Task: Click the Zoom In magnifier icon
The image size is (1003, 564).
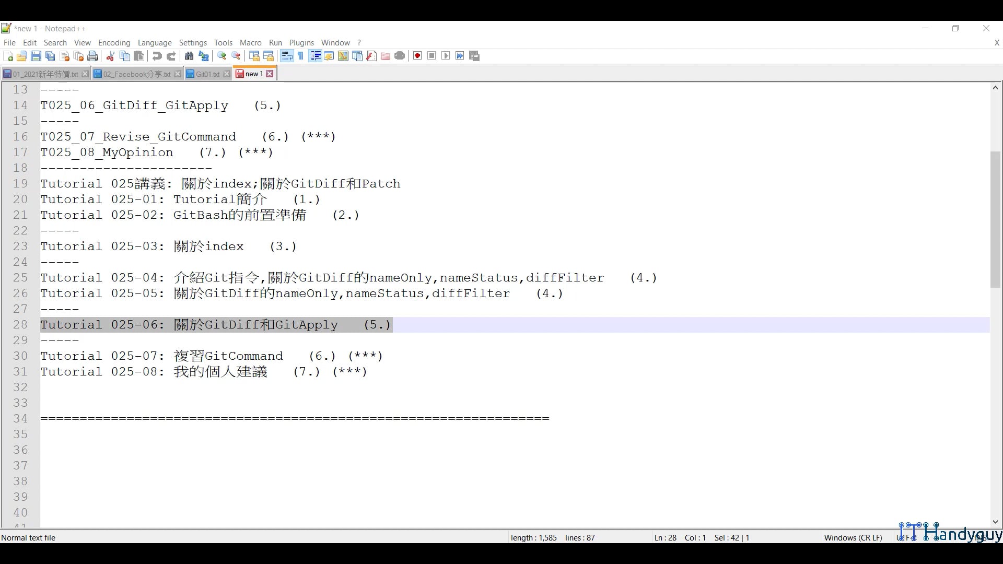Action: (222, 56)
